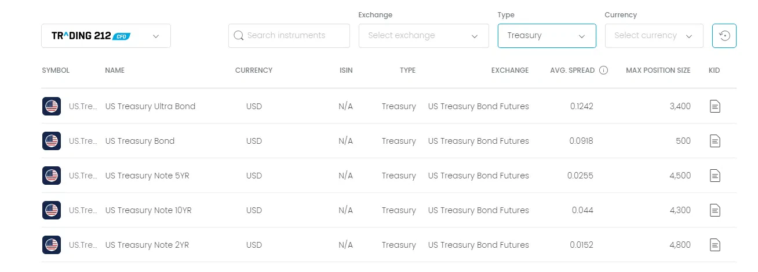Expand the Select currency dropdown
Image resolution: width=758 pixels, height=272 pixels.
click(654, 36)
